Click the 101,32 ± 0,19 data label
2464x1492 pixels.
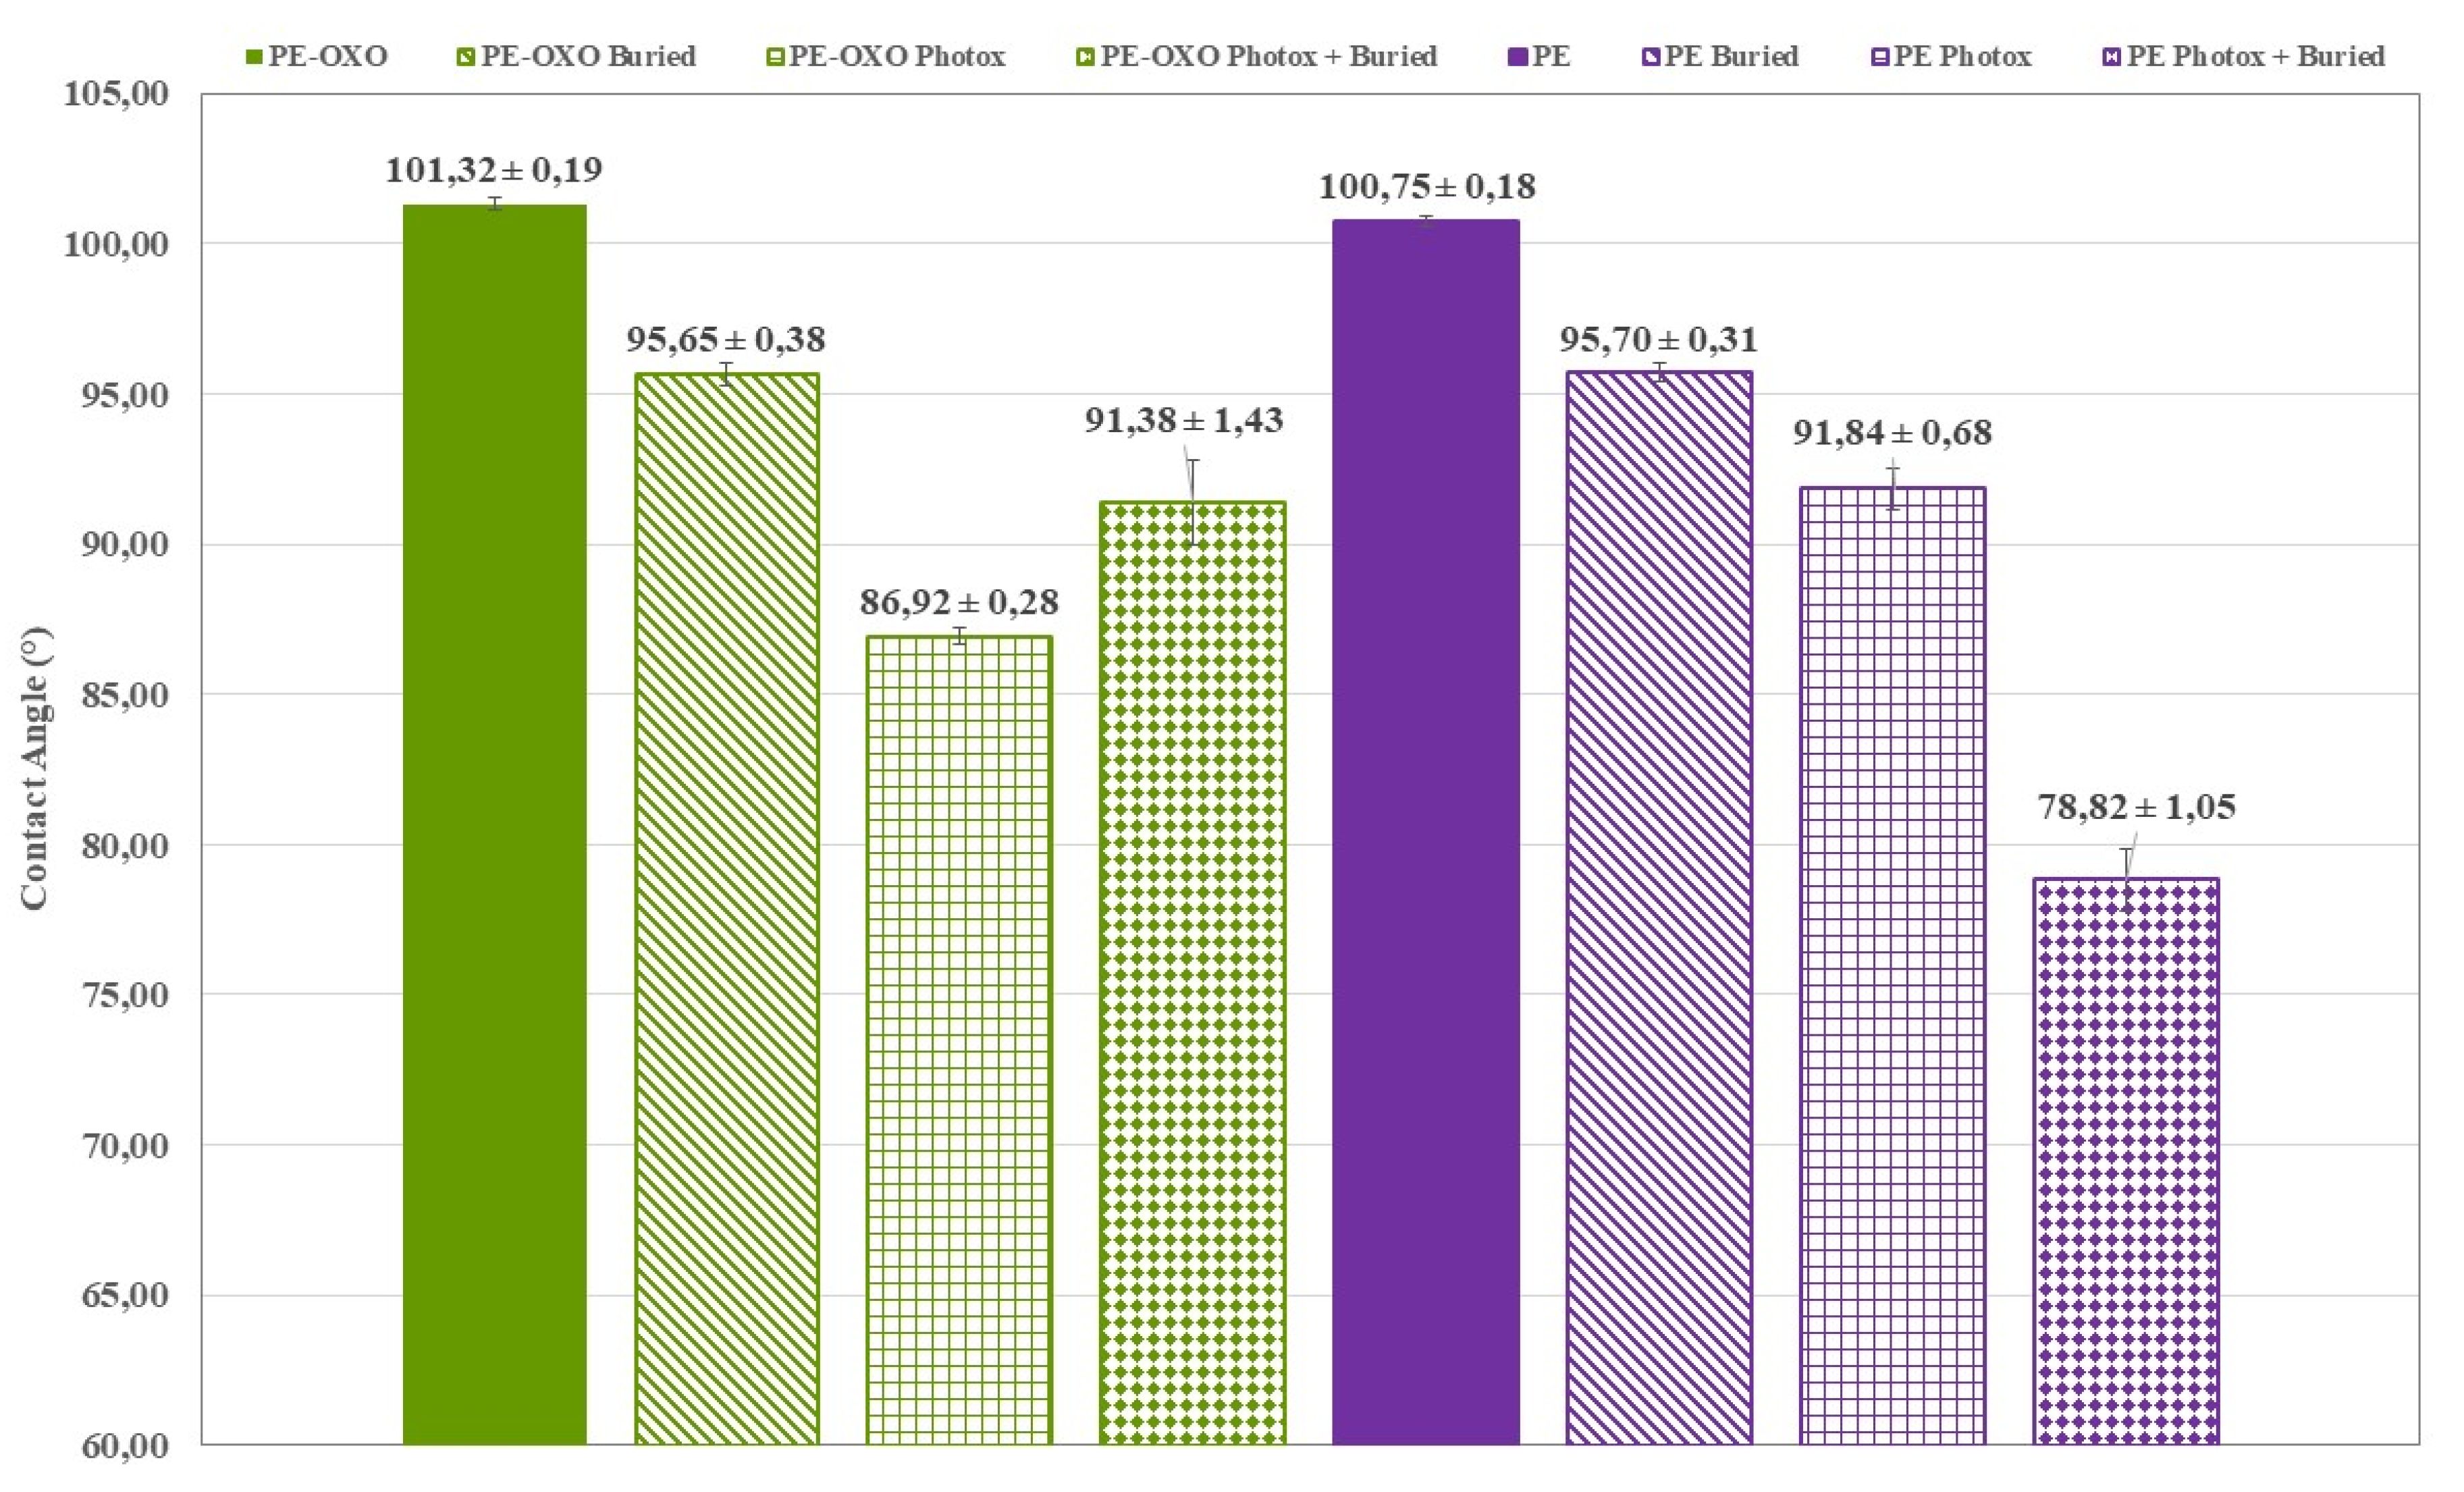(494, 170)
